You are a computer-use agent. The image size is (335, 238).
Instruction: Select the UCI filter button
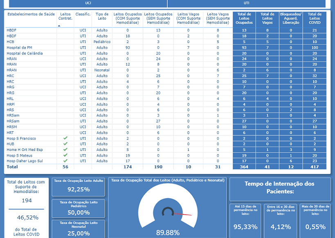[x=88, y=3]
